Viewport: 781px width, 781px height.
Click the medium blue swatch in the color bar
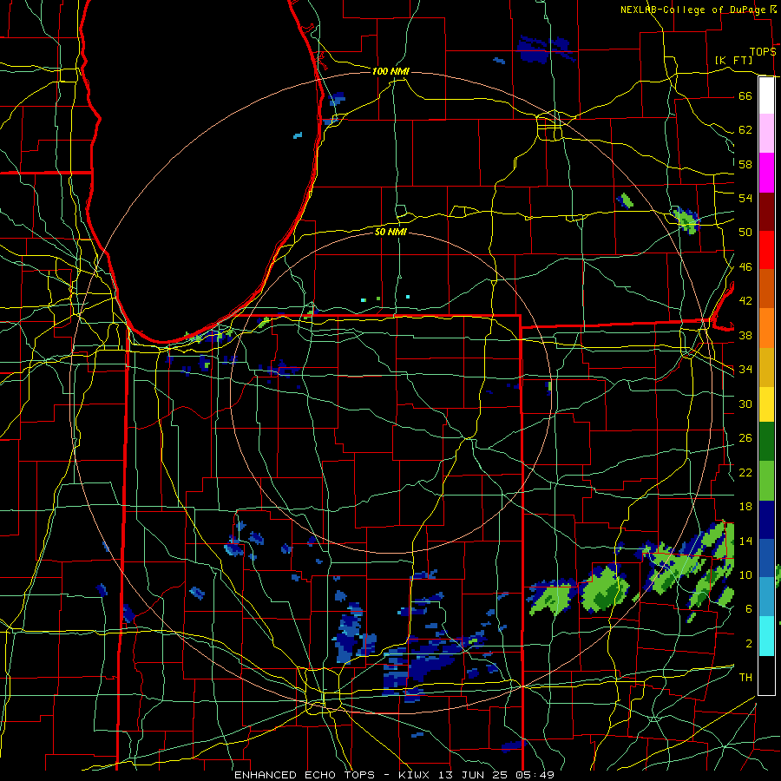coord(766,558)
